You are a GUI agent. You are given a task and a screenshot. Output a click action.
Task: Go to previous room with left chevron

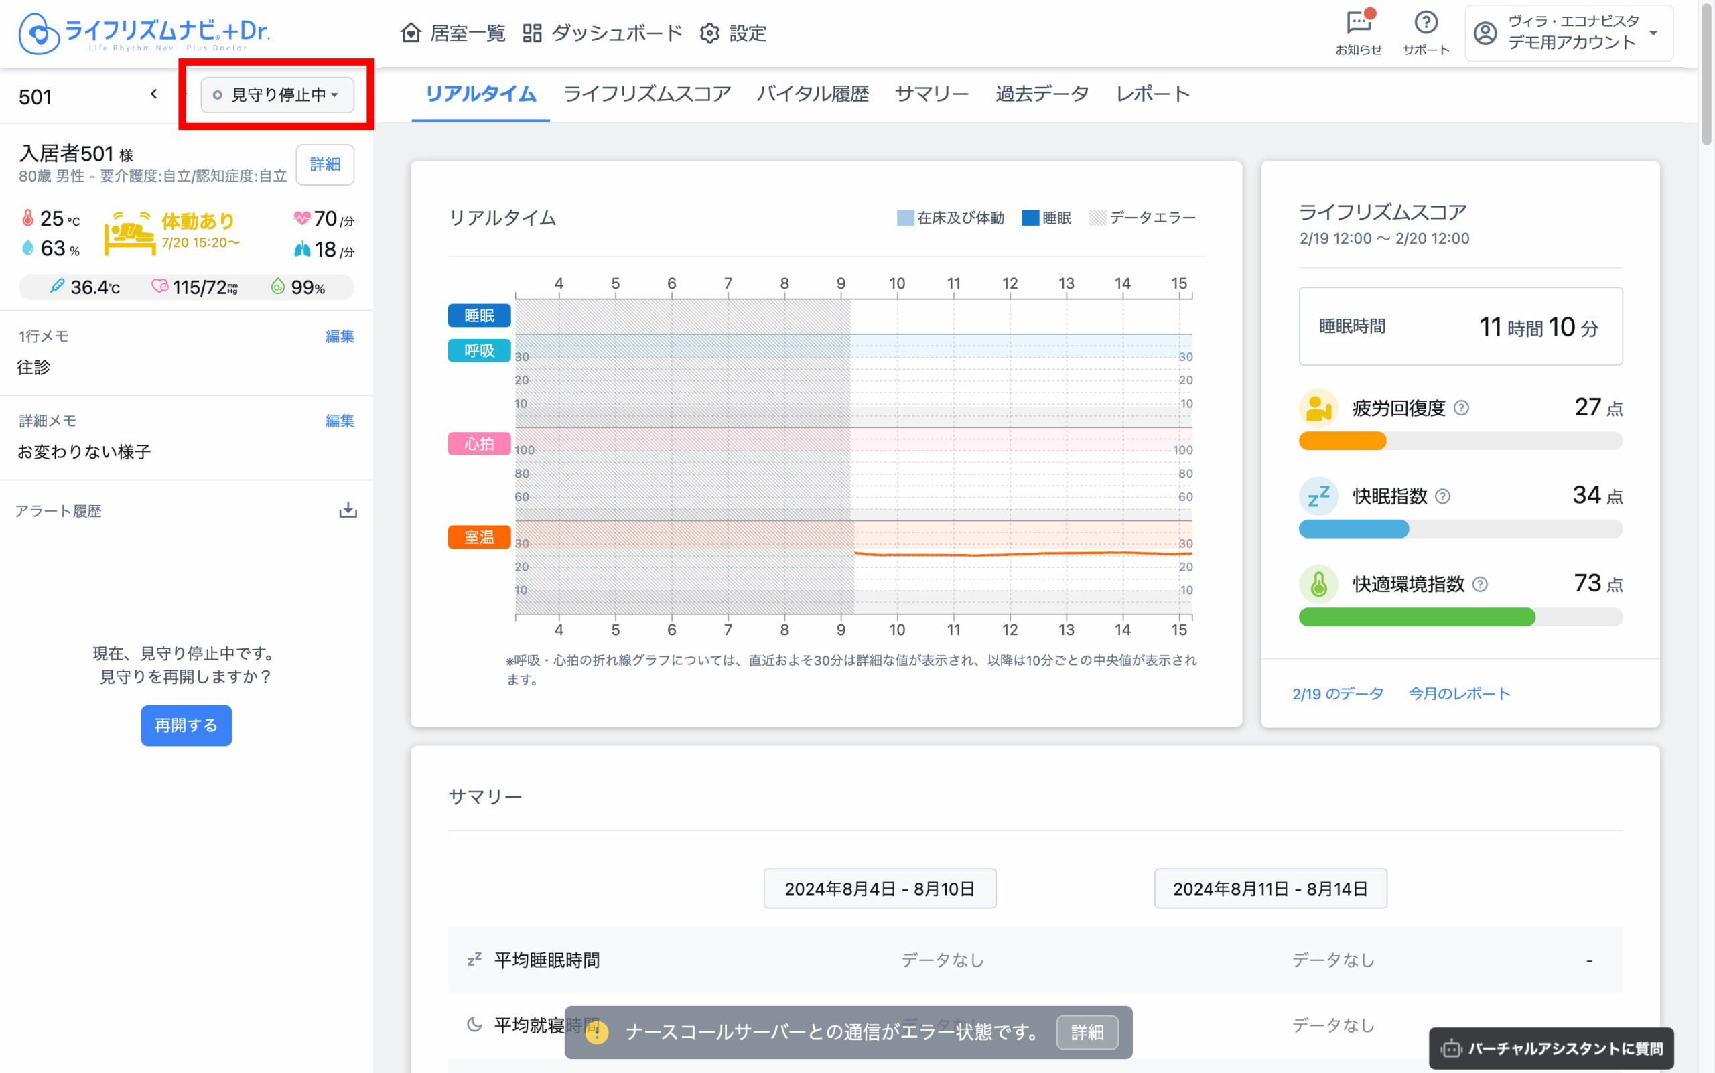coord(153,94)
